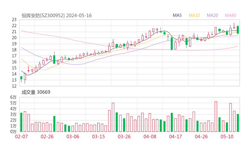Click the tall green candlestick dropping from 20 to 18
The image size is (243, 144).
172,44
